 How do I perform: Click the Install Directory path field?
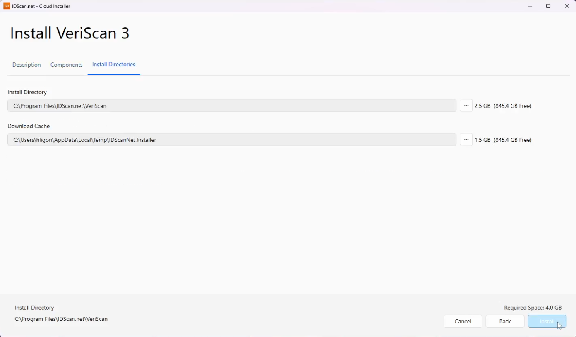pos(232,106)
